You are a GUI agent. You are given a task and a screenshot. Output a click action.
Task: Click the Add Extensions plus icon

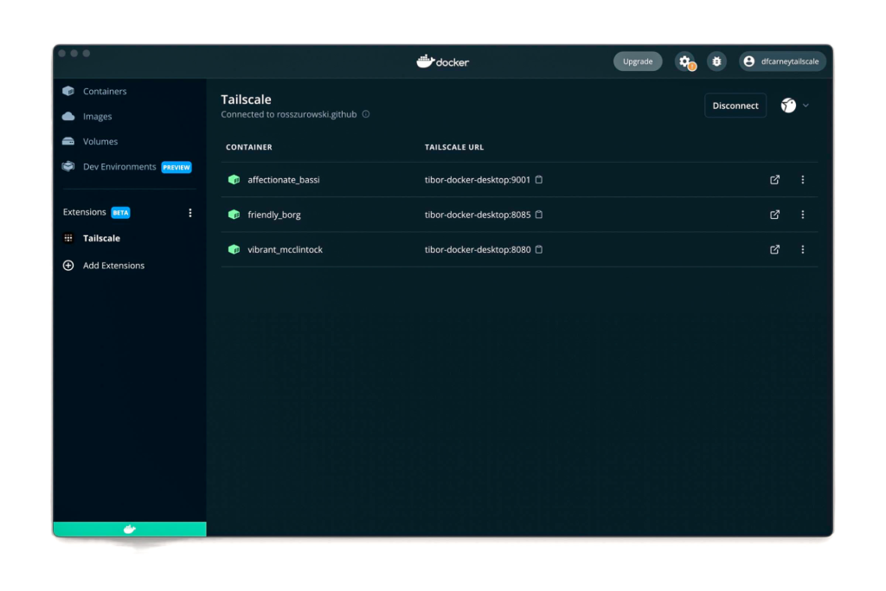point(68,266)
